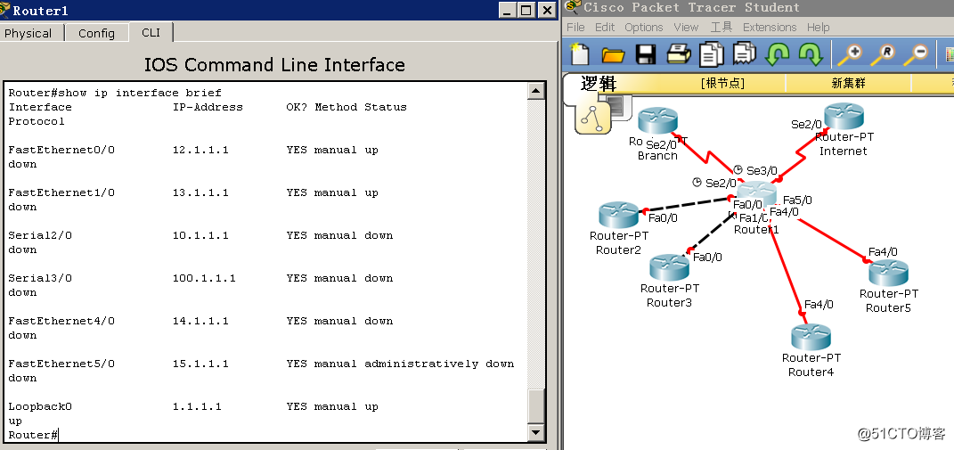Click the Router2 label in topology
This screenshot has height=450, width=954.
[x=618, y=250]
